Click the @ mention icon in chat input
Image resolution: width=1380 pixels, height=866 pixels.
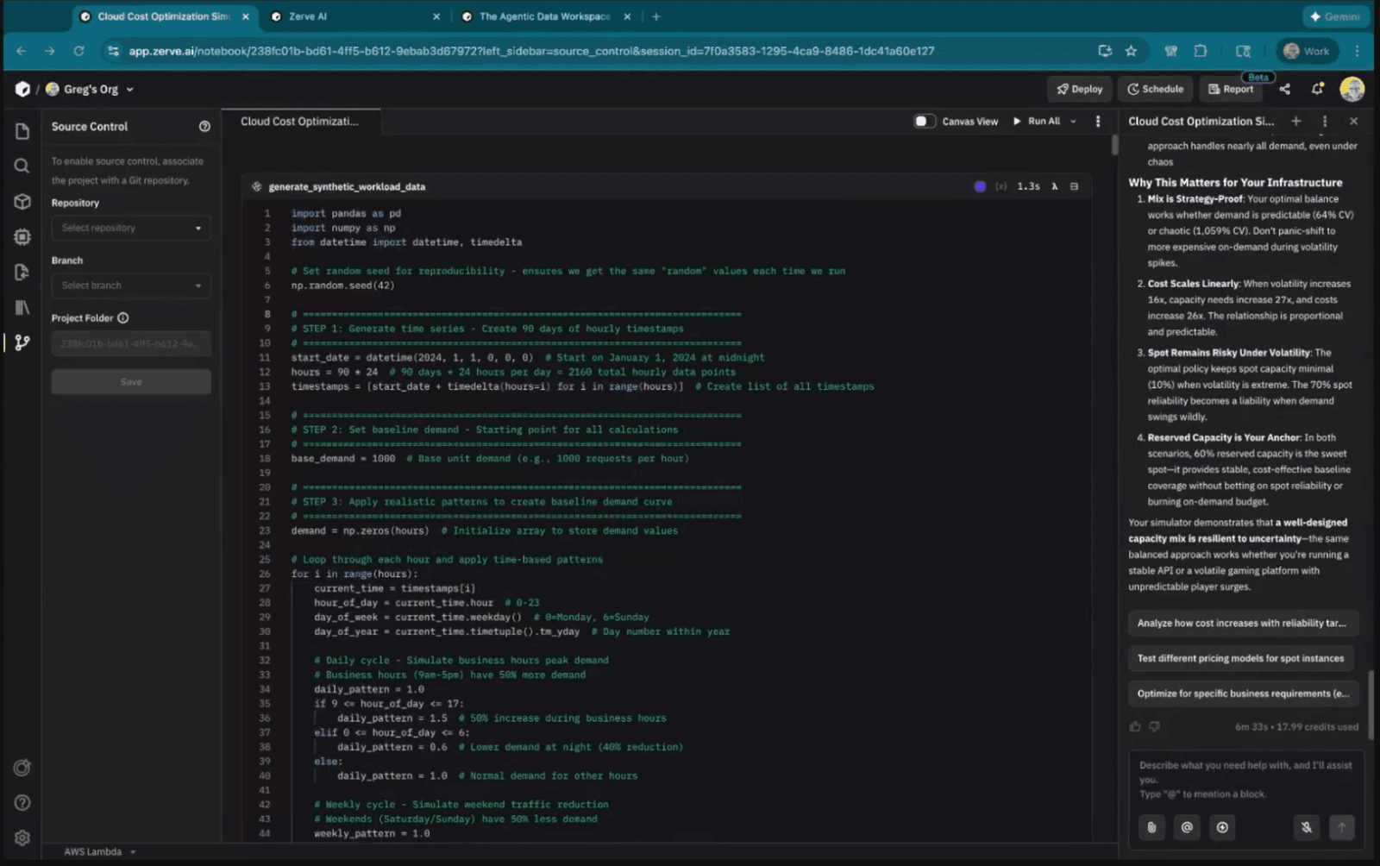click(1187, 827)
